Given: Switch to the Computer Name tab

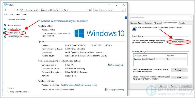Looking at the screenshot, I should pos(136,23).
